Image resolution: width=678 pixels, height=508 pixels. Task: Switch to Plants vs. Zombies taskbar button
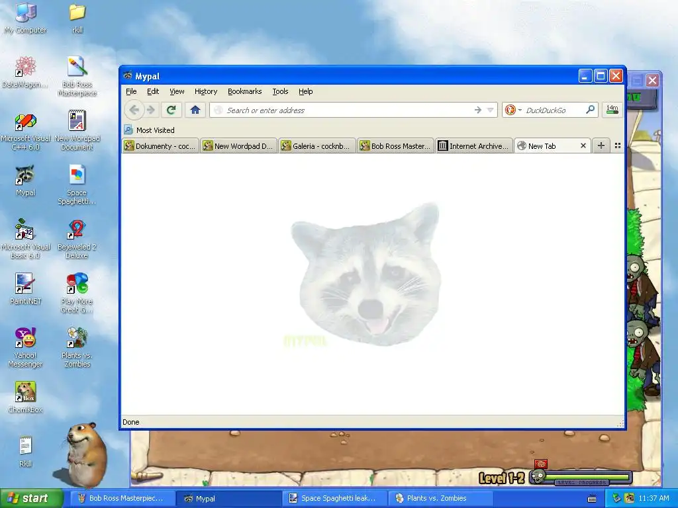click(x=441, y=498)
